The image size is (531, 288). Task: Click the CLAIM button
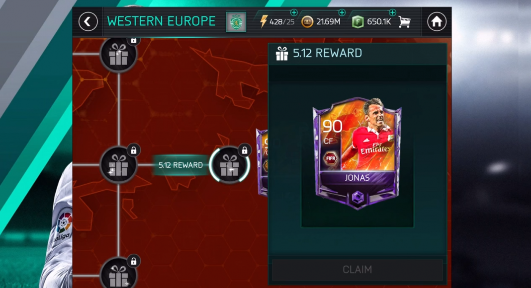[357, 270]
